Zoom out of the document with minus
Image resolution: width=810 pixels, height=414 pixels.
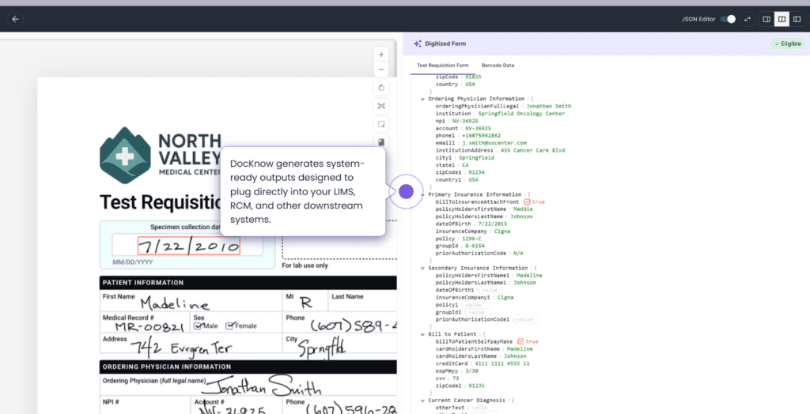coord(381,70)
